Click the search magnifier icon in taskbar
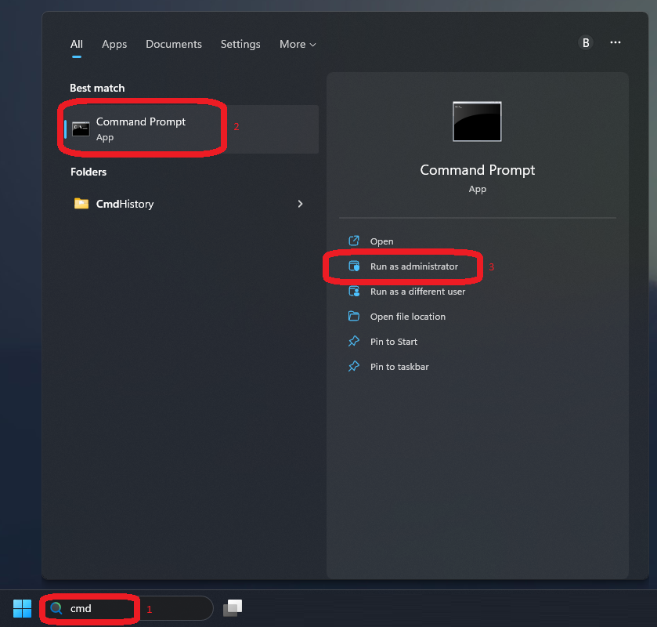 56,608
